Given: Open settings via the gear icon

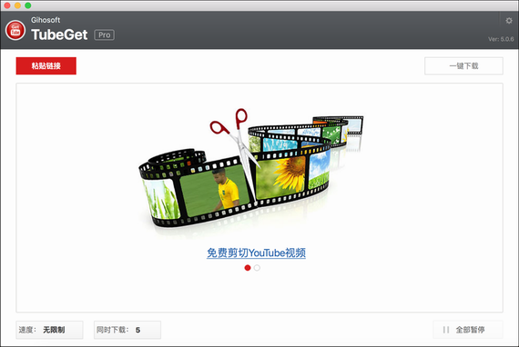Looking at the screenshot, I should coord(509,21).
